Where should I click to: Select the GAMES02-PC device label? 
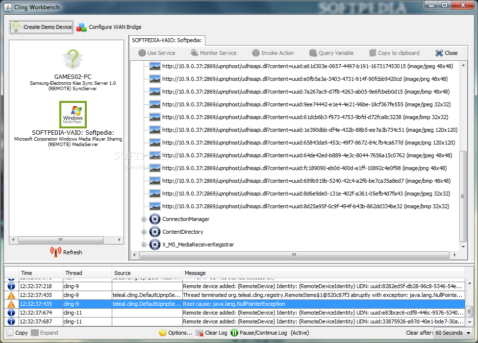73,77
